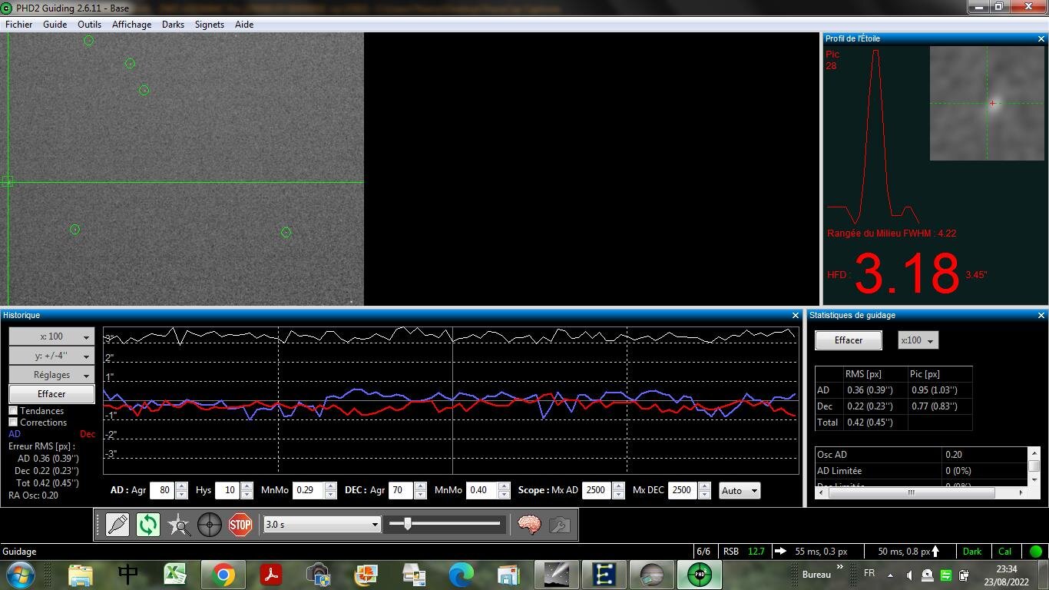Increase AD Agr with the up stepper arrow
Image resolution: width=1049 pixels, height=590 pixels.
(181, 486)
